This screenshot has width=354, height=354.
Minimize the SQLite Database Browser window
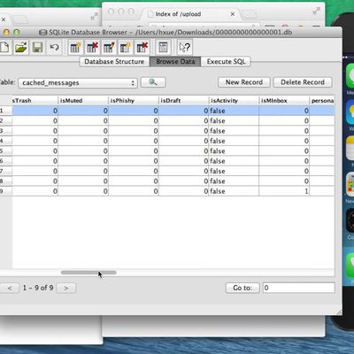click(6, 32)
